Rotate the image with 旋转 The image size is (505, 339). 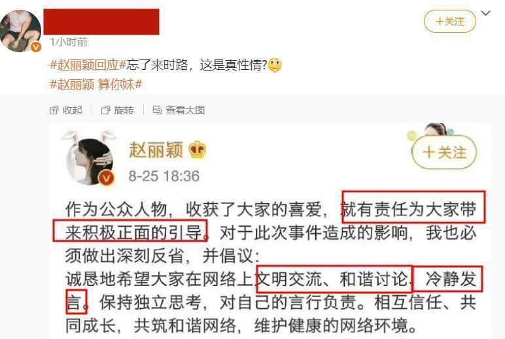tap(118, 110)
